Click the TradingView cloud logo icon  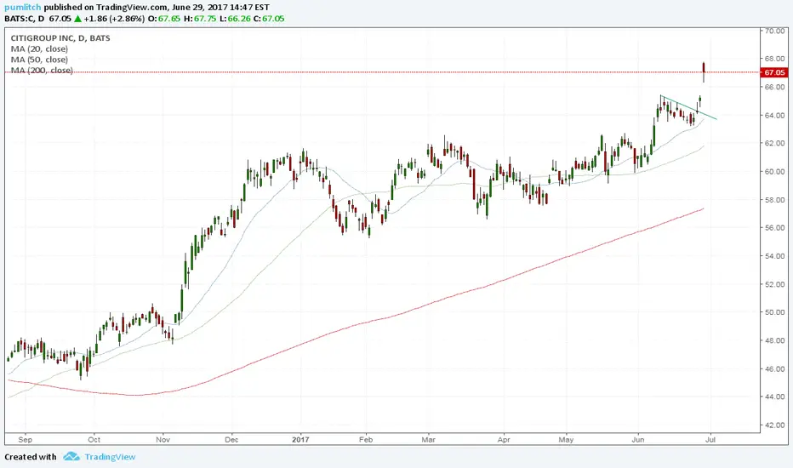click(x=71, y=456)
